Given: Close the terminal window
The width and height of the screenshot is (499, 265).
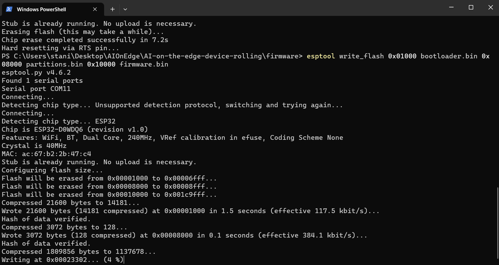Looking at the screenshot, I should tap(490, 7).
